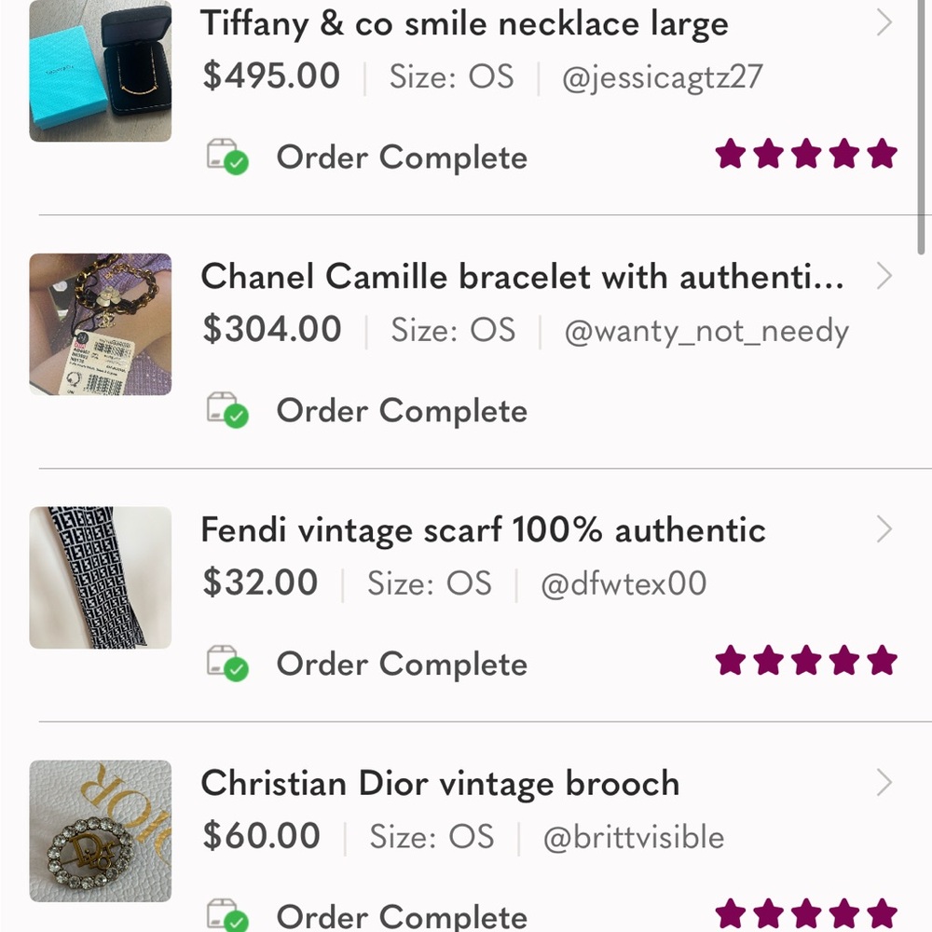Open Fendi scarf product image
Image resolution: width=932 pixels, height=932 pixels.
(x=101, y=578)
